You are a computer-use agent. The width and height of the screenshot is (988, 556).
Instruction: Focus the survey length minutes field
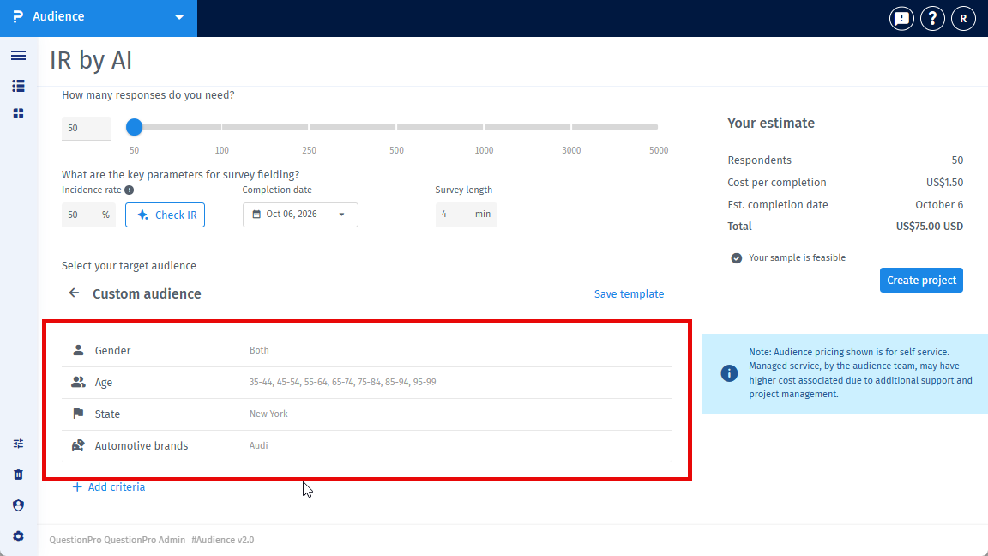point(467,215)
